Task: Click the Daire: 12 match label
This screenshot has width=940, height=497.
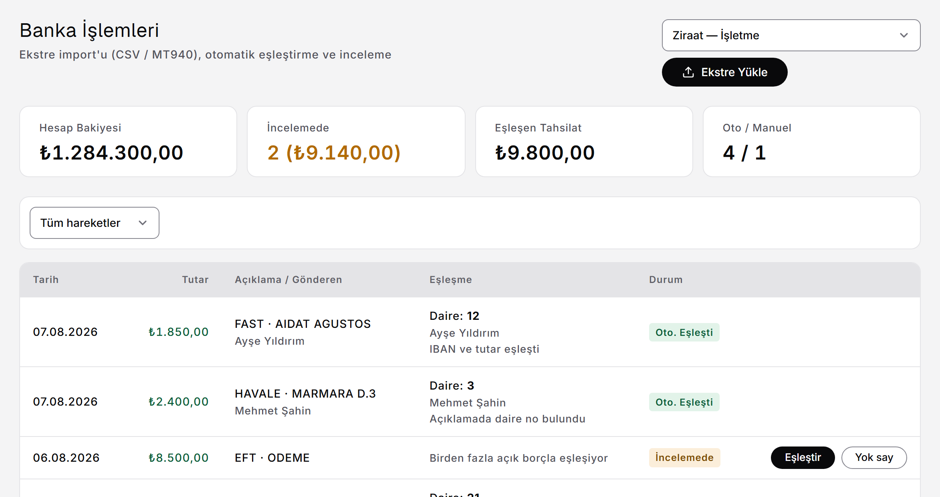Action: coord(454,316)
